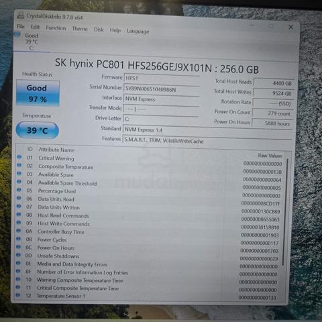Click the Serial Number field

[x=161, y=89]
